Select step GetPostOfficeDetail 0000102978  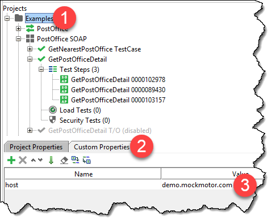point(118,80)
